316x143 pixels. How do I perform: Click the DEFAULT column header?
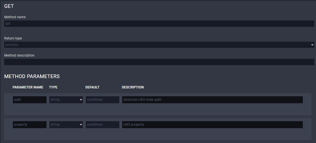[92, 87]
